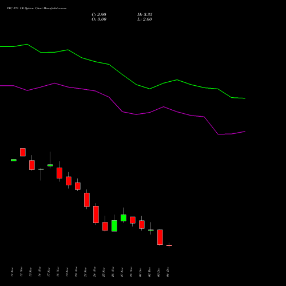Select the 19 Nov date label

coord(67,272)
